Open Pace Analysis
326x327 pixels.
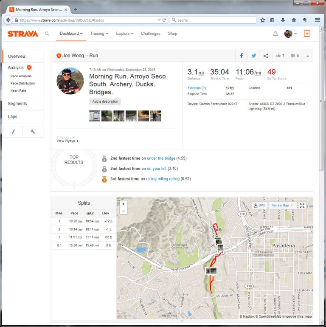21,76
